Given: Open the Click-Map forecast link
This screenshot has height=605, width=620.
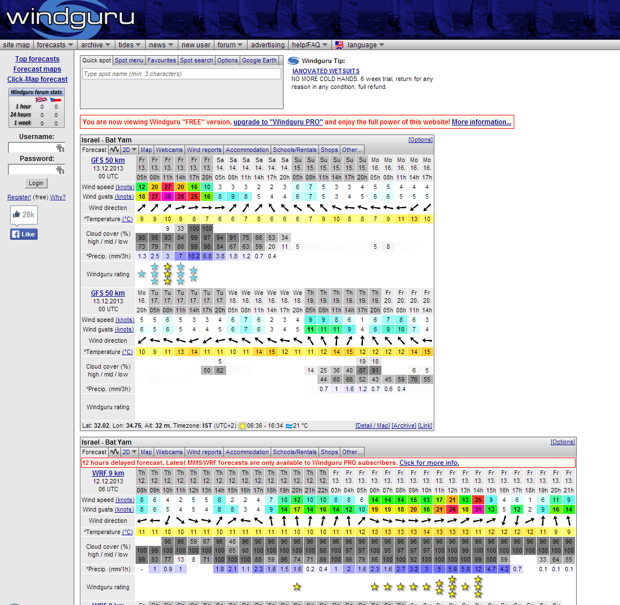Looking at the screenshot, I should [37, 79].
